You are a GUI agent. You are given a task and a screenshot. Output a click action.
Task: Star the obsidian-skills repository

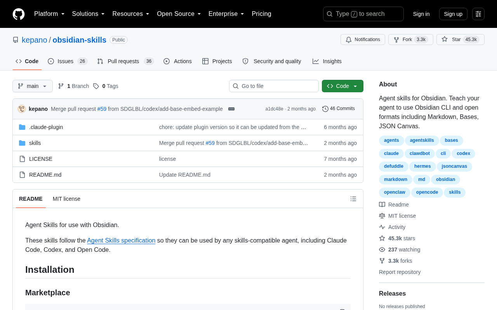coord(460,40)
